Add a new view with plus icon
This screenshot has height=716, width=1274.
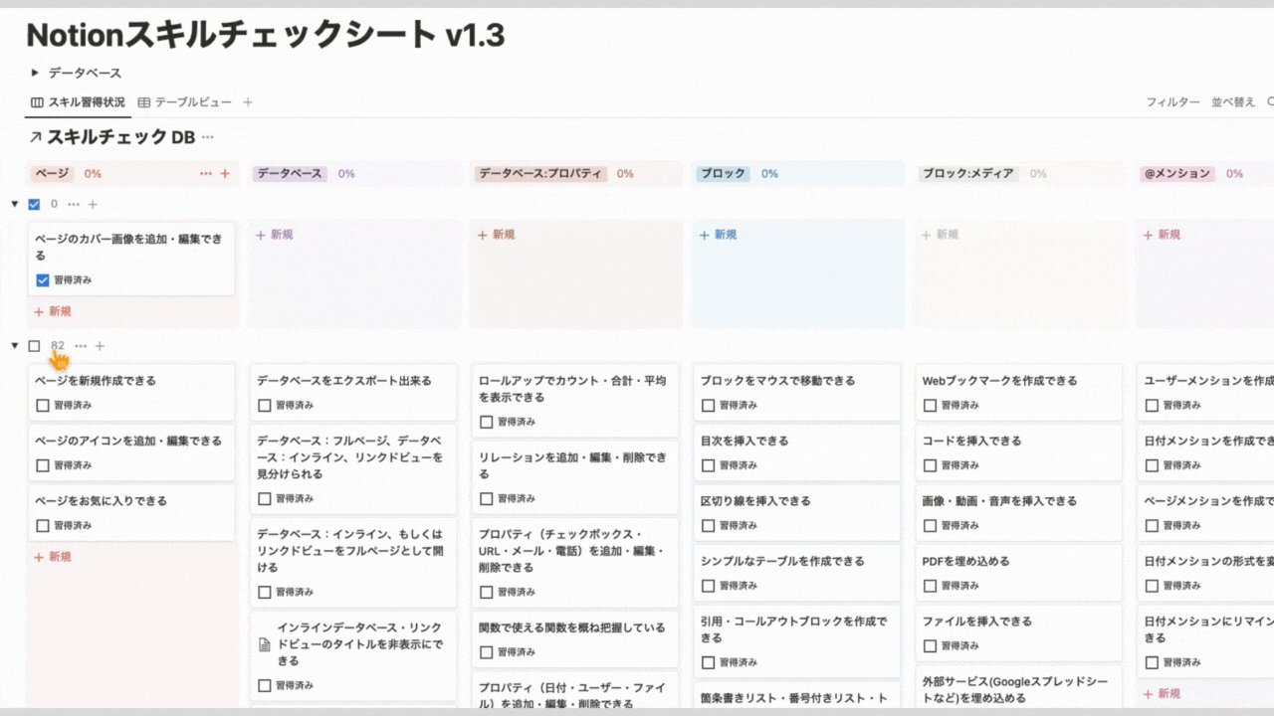click(x=248, y=102)
